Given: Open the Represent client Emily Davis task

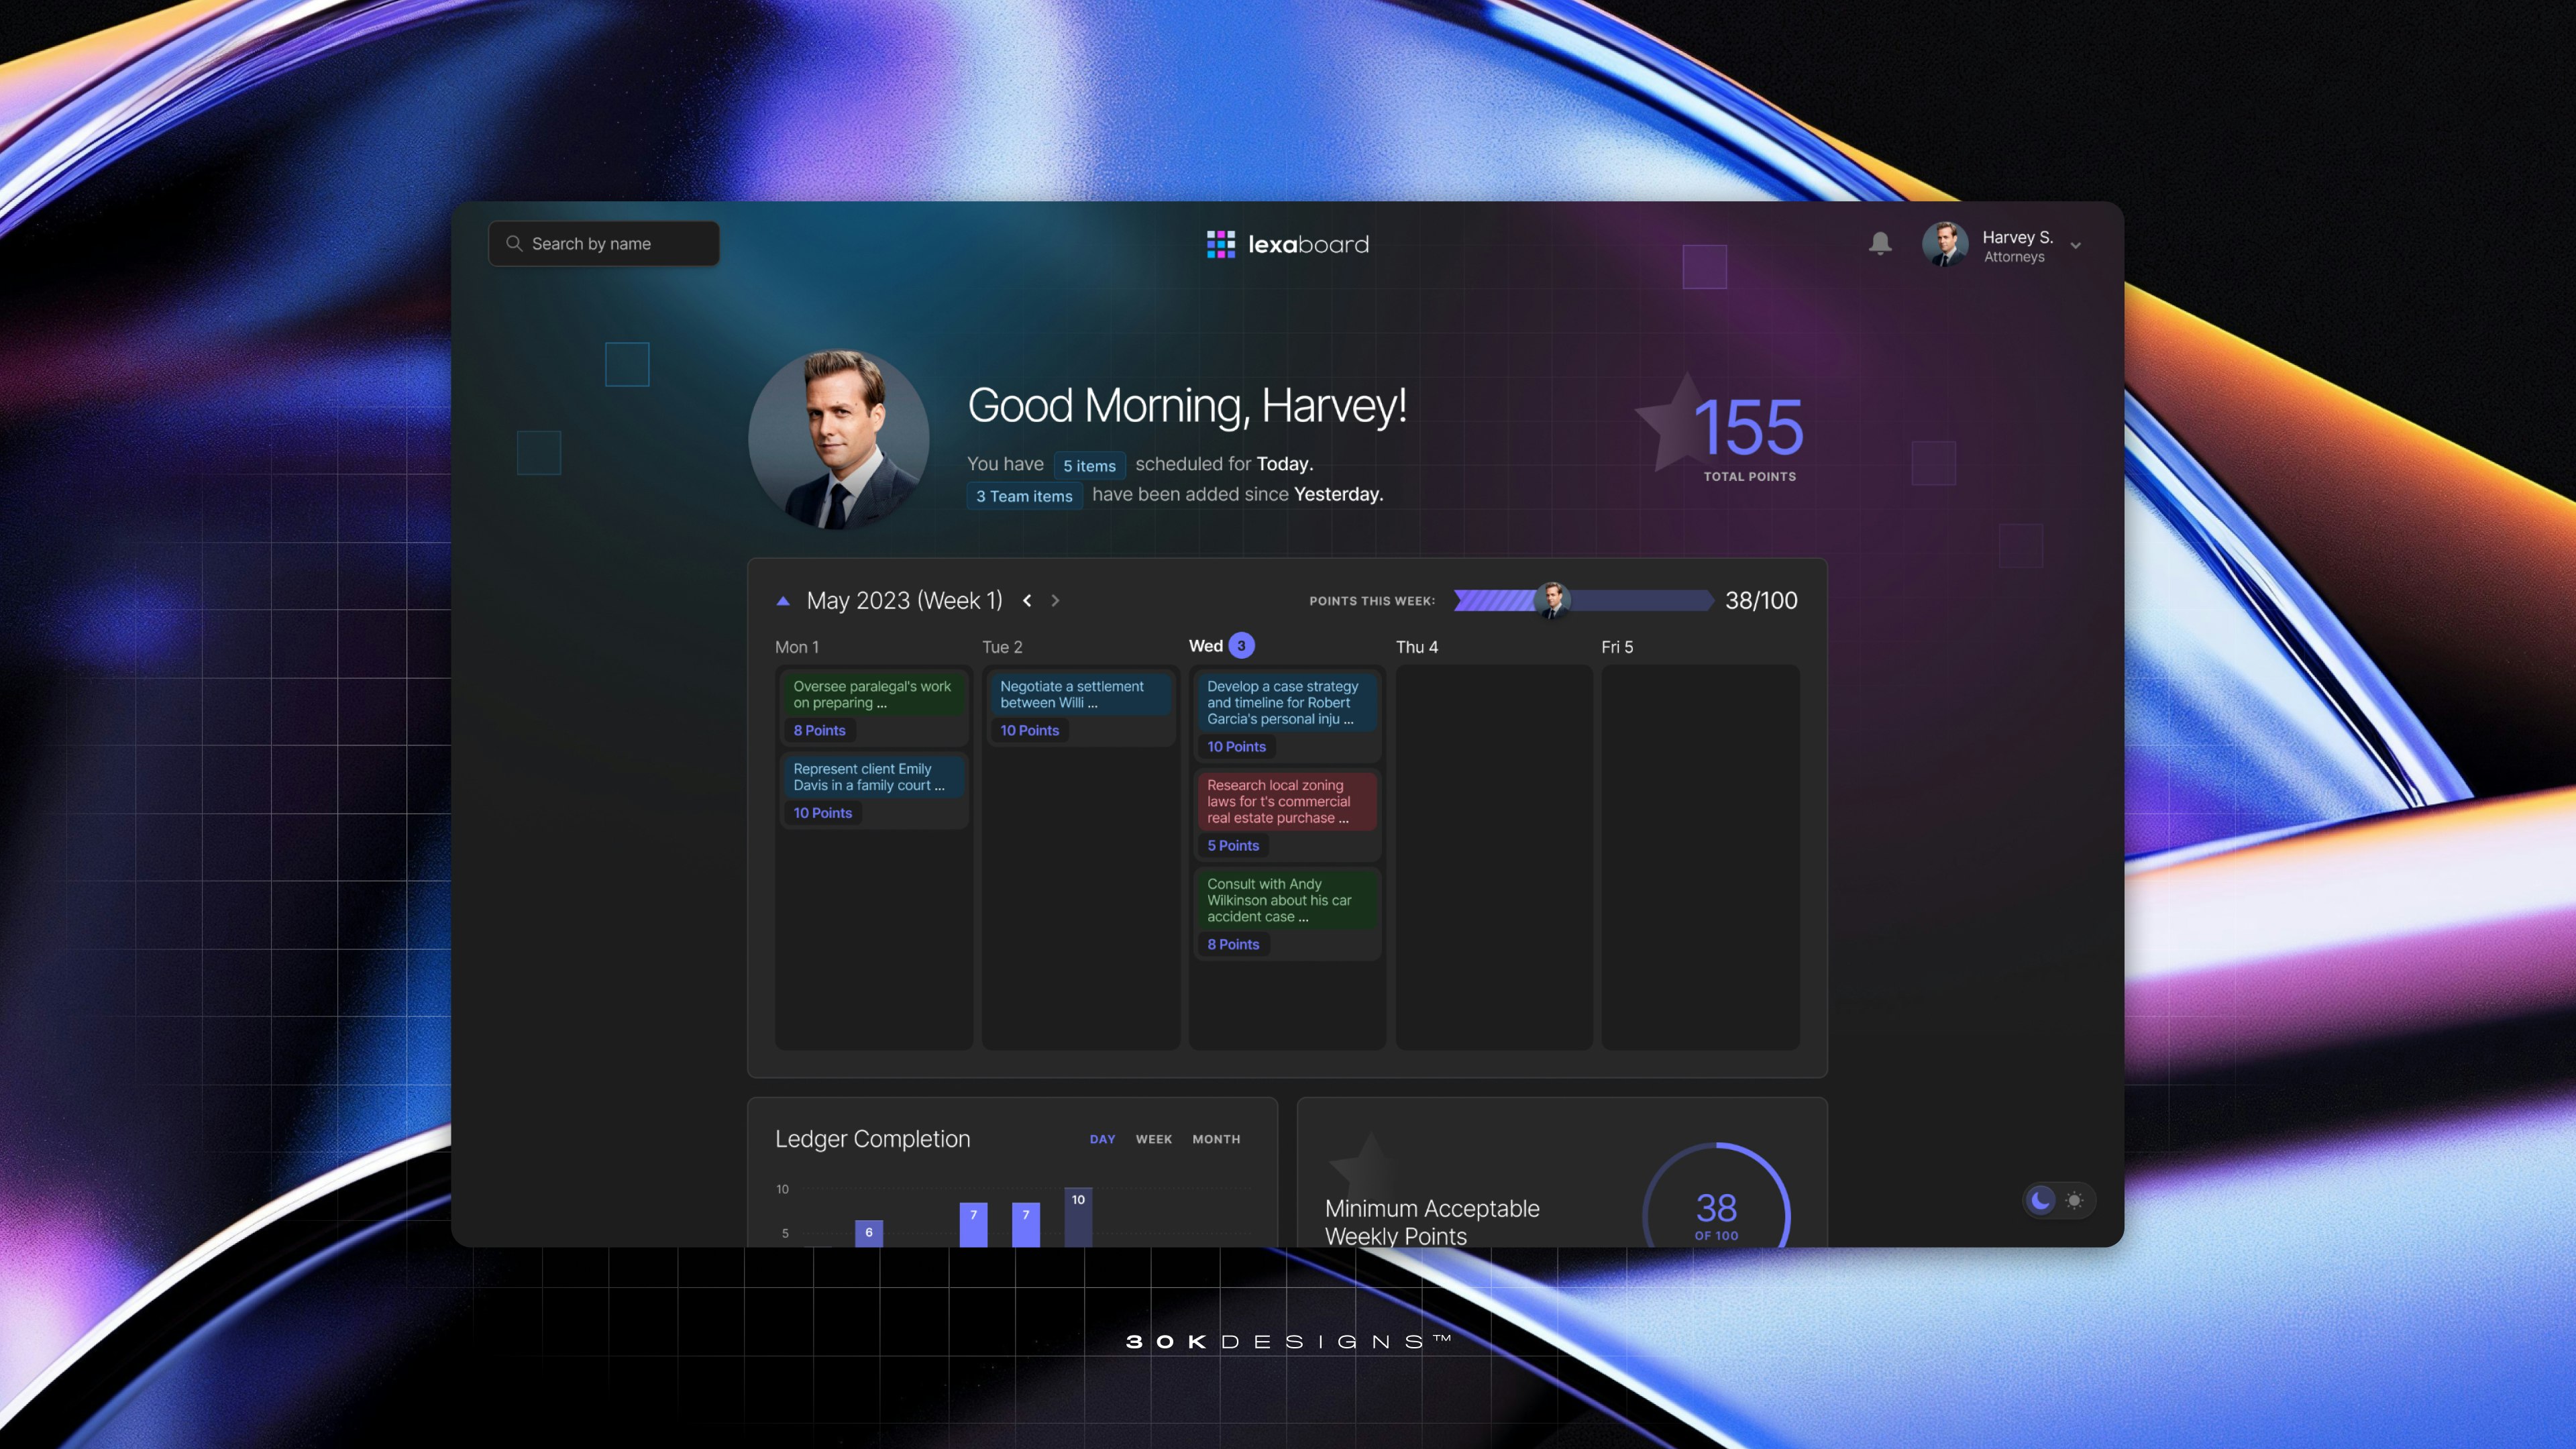Looking at the screenshot, I should tap(873, 777).
